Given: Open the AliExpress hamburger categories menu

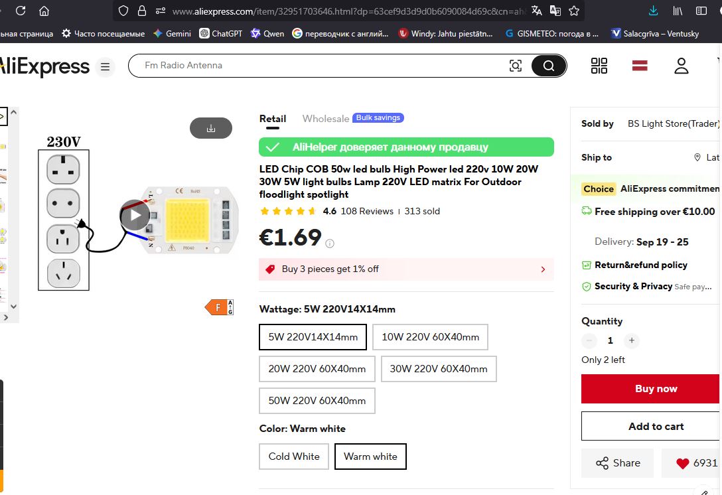Looking at the screenshot, I should 105,67.
